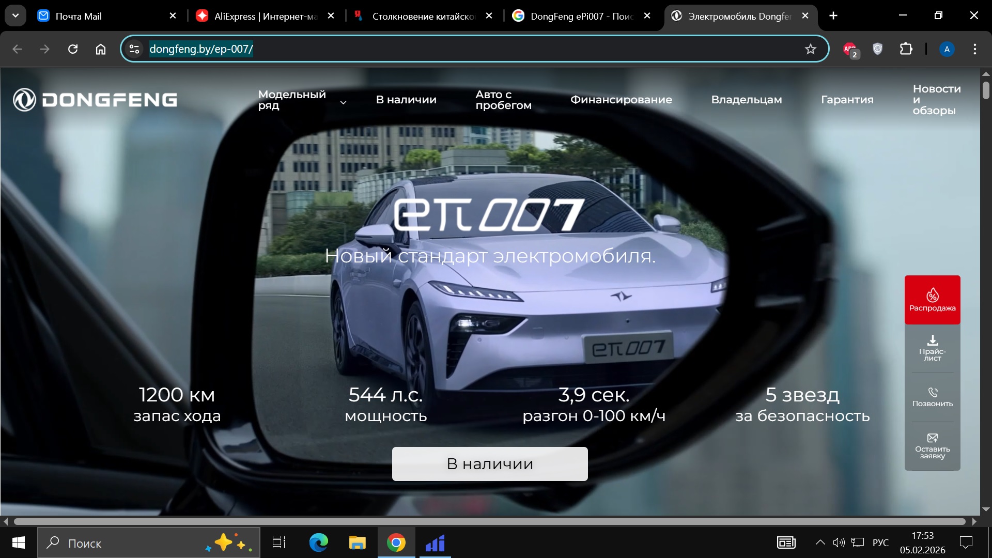The image size is (992, 558).
Task: Click the white В наличии button
Action: pos(490,464)
